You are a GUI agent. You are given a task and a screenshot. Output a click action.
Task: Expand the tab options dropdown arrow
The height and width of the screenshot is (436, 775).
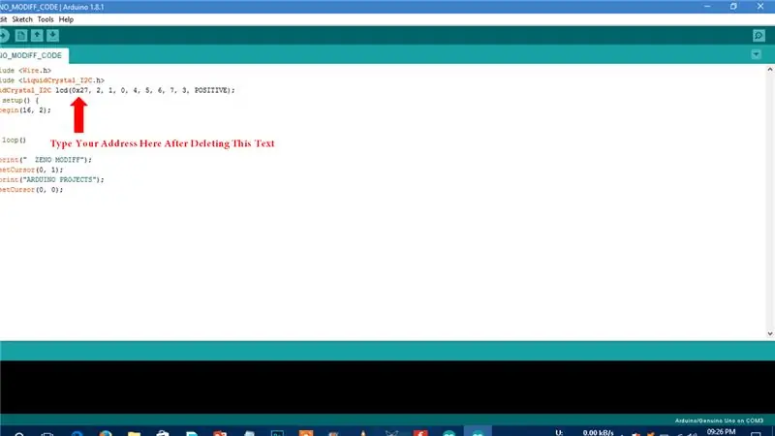(x=757, y=55)
